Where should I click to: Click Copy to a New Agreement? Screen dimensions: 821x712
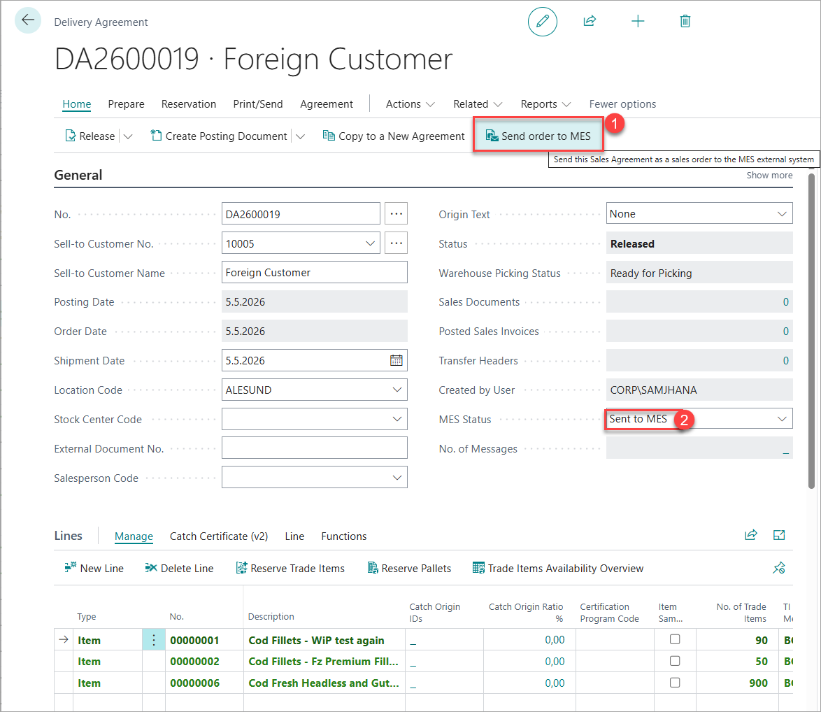coord(394,136)
